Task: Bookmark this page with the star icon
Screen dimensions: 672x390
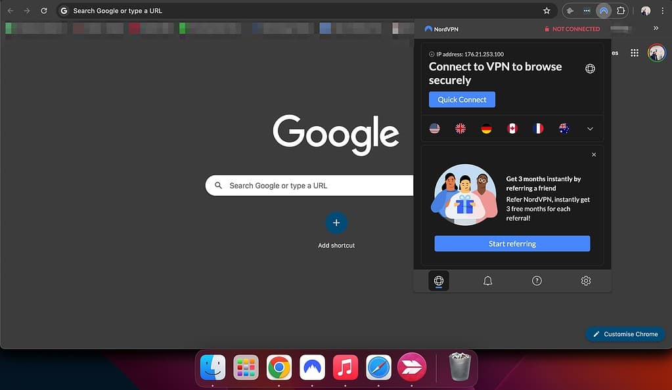Action: [x=547, y=11]
